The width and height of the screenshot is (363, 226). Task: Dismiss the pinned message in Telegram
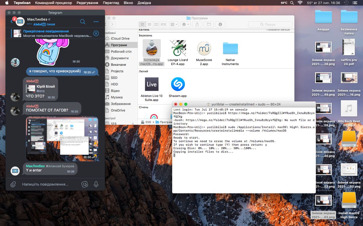[x=96, y=33]
